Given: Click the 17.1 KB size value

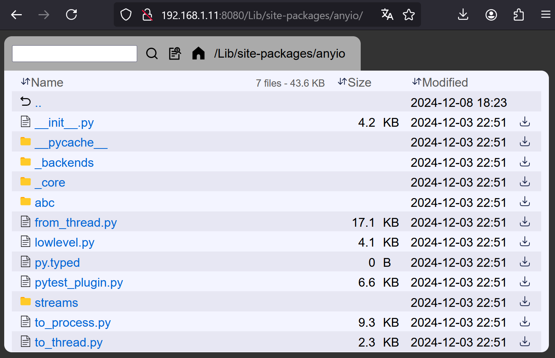Looking at the screenshot, I should click(x=375, y=223).
